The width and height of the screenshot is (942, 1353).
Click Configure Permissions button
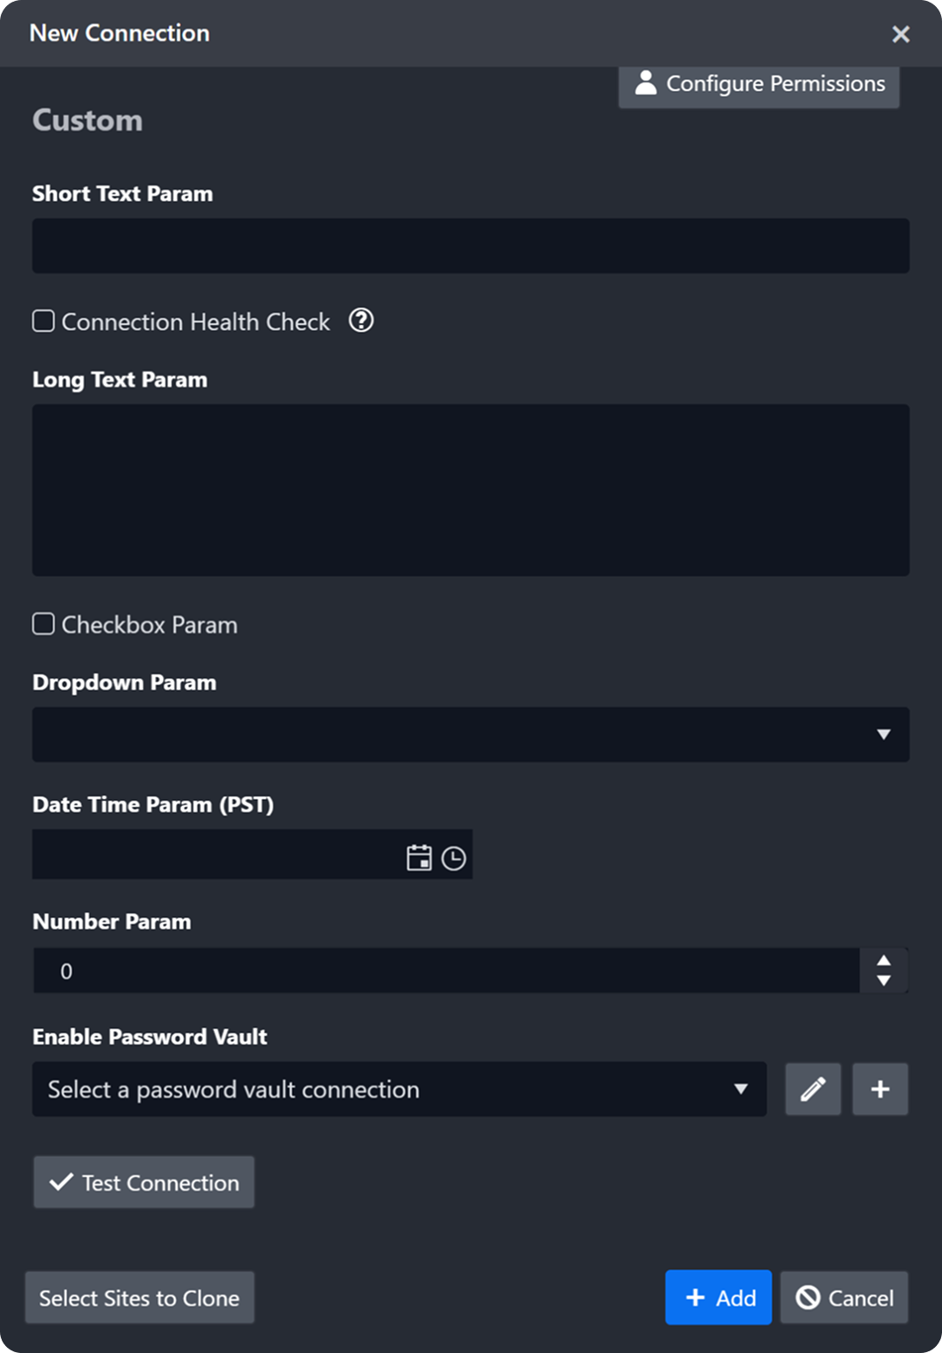coord(758,84)
